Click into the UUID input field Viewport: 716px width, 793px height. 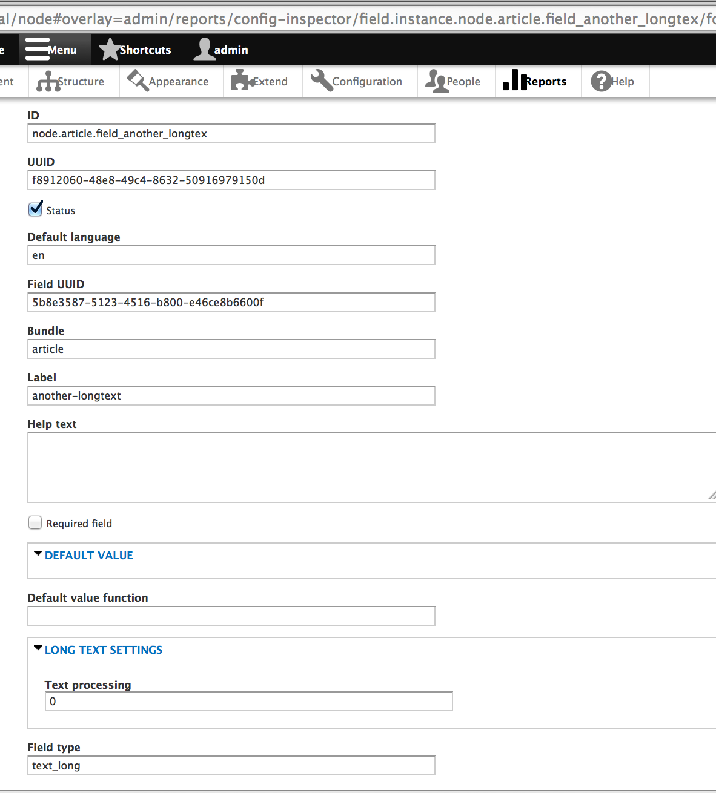tap(231, 180)
